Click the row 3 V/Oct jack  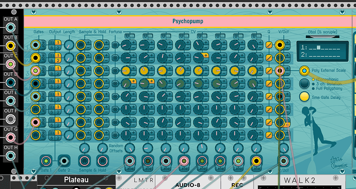pyautogui.click(x=280, y=71)
